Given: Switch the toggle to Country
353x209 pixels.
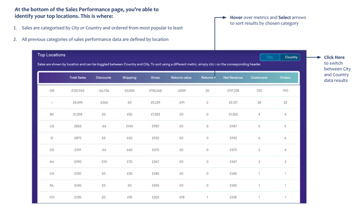Looking at the screenshot, I should pos(291,57).
